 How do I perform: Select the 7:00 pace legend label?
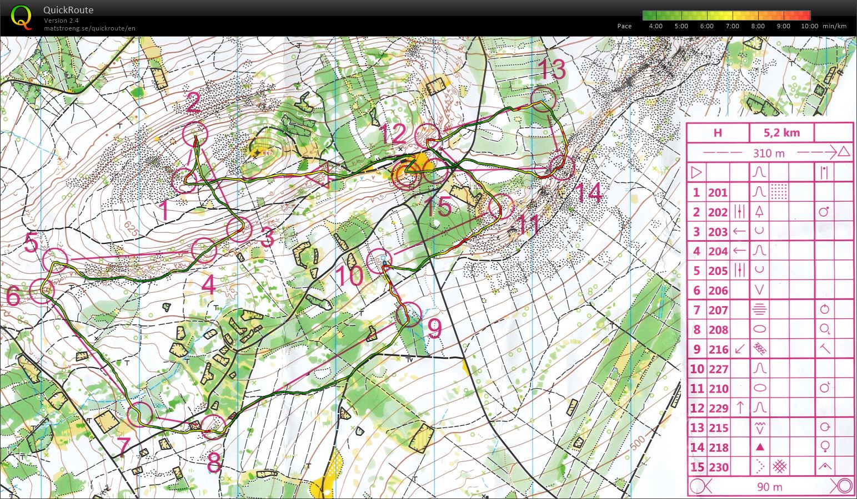pyautogui.click(x=733, y=26)
